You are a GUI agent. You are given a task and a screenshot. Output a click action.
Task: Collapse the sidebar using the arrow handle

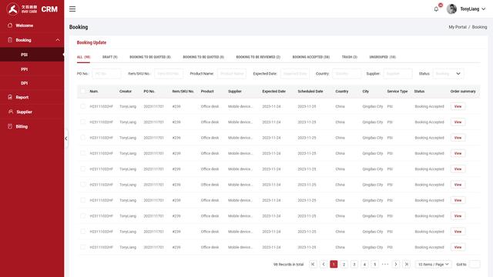(65, 138)
